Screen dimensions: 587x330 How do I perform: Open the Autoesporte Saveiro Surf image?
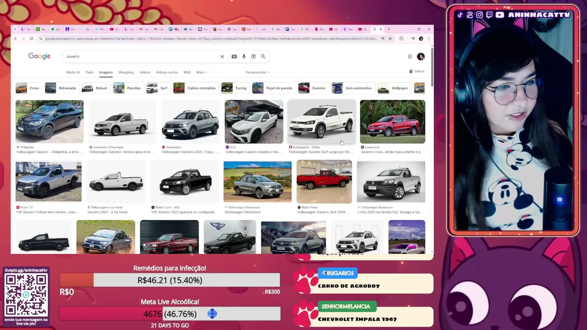(x=322, y=121)
